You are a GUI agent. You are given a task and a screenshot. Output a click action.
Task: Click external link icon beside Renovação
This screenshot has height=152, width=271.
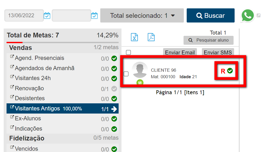click(12, 87)
